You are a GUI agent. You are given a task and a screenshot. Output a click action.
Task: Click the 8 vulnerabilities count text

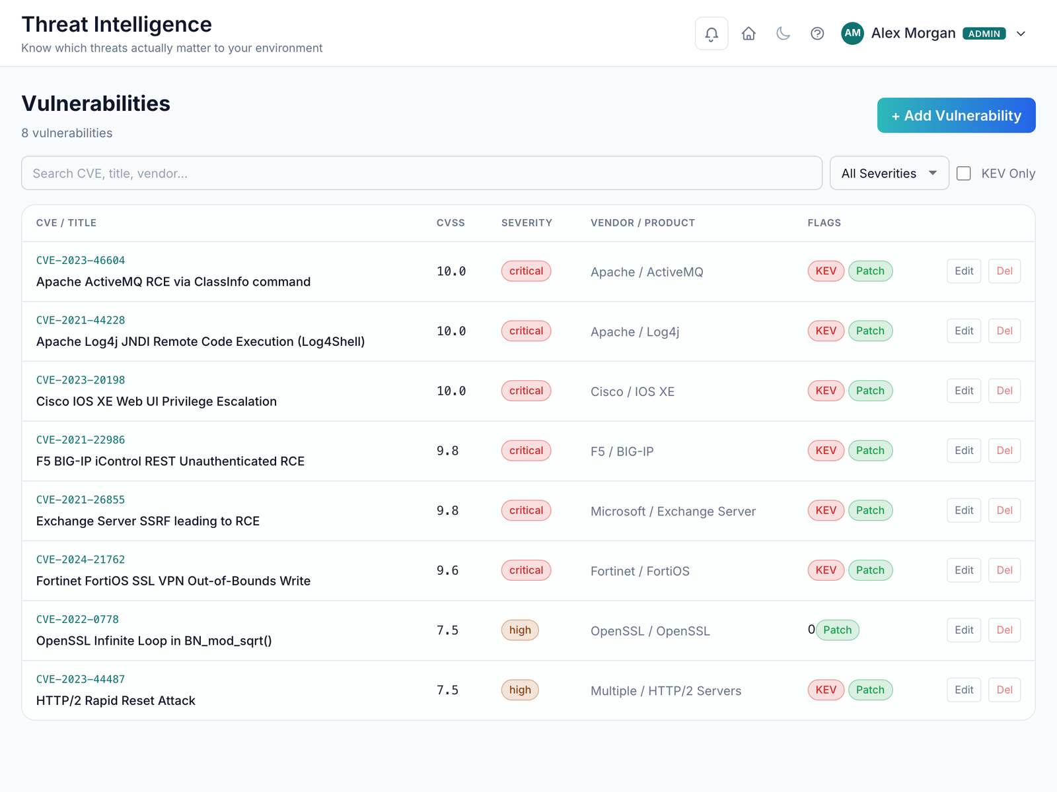67,133
